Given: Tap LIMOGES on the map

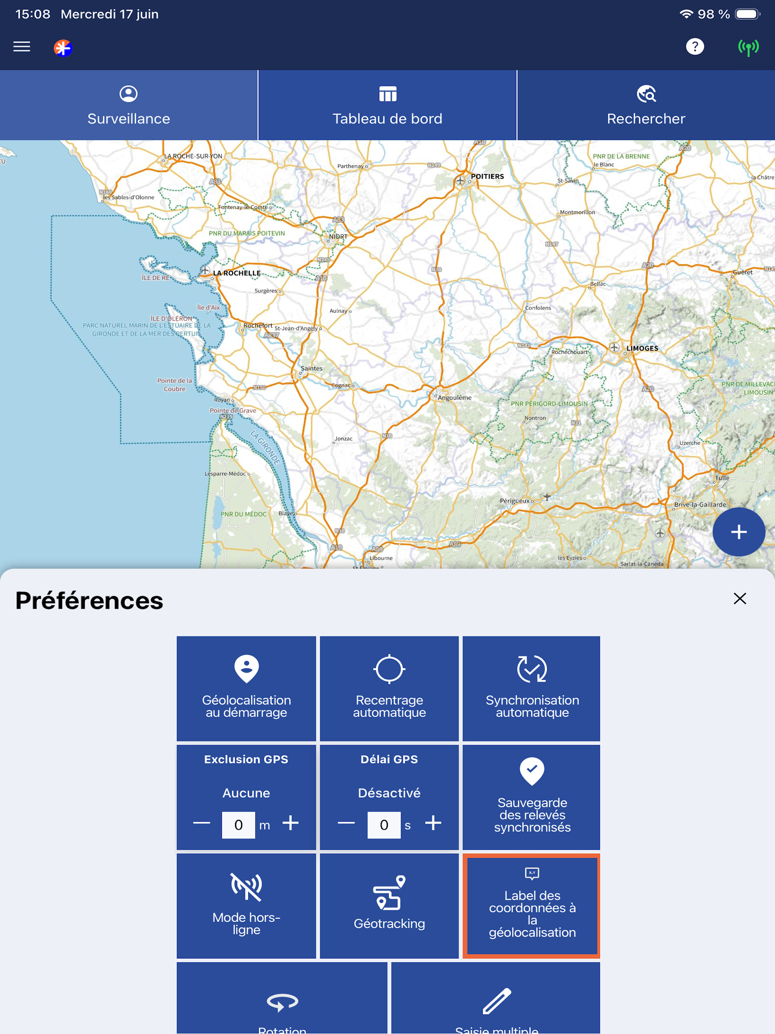Looking at the screenshot, I should [x=642, y=348].
